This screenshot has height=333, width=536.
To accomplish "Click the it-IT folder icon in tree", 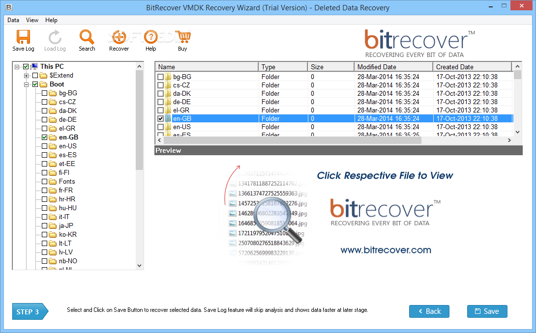I will pyautogui.click(x=53, y=217).
